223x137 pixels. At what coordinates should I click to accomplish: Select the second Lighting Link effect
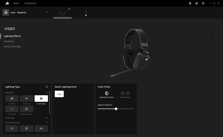click(x=27, y=128)
